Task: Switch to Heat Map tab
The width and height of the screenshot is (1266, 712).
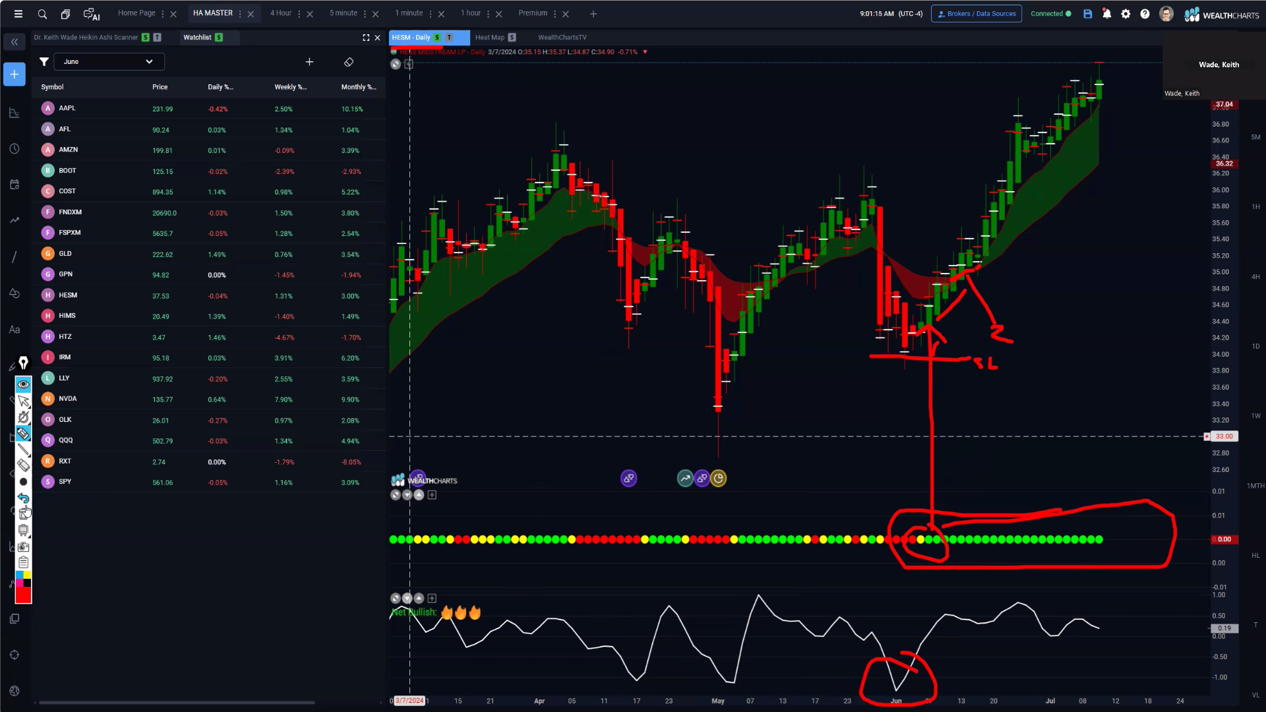Action: 490,38
